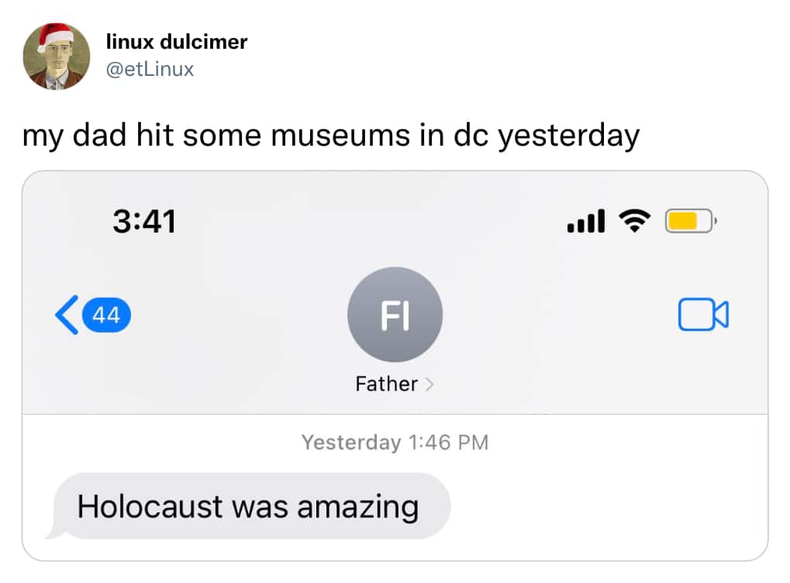Visit the @etLinux handle
Image resolution: width=790 pixels, height=583 pixels.
click(x=150, y=69)
